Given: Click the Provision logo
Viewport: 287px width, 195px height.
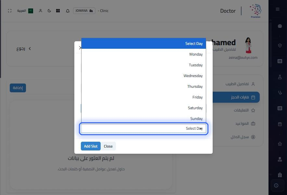Looking at the screenshot, I should tap(256, 11).
